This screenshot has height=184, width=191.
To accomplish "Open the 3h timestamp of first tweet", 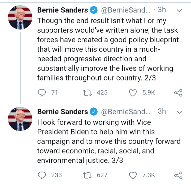I will click(x=162, y=10).
